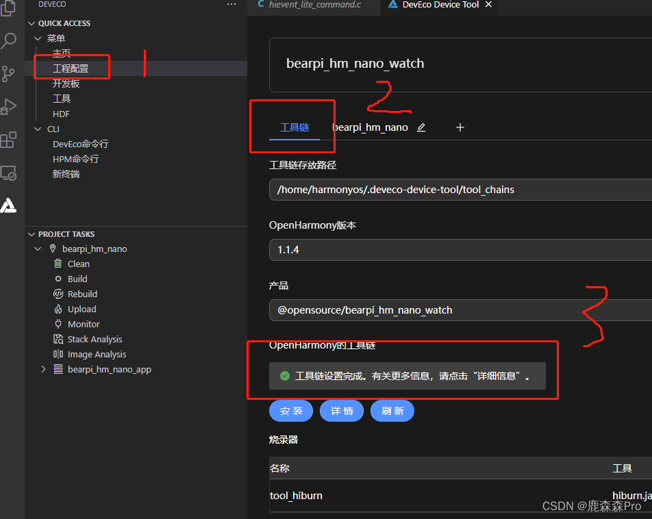Open the Explorer files icon in activity bar
Image resolution: width=652 pixels, height=519 pixels.
(x=8, y=8)
